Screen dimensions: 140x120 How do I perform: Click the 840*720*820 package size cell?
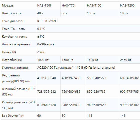pyautogui.click(x=73, y=105)
